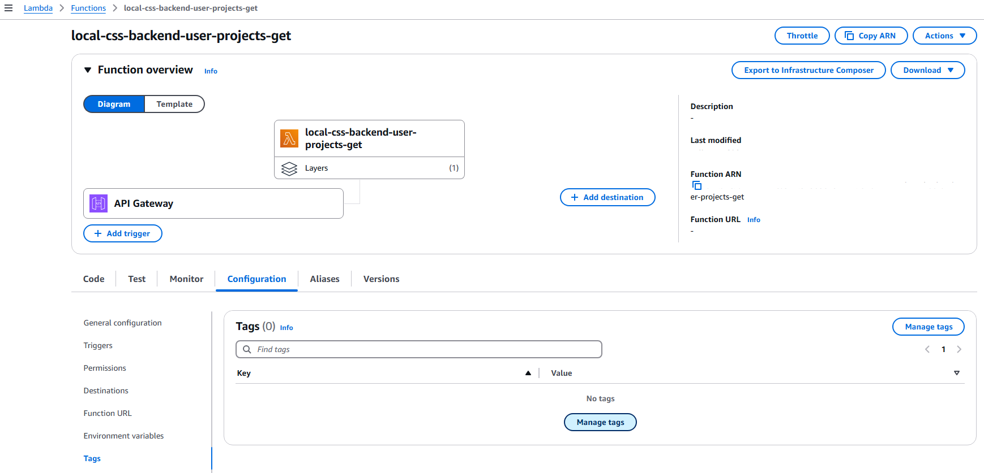Copy Function ARN using the copy icon
The height and width of the screenshot is (473, 984).
coord(697,185)
